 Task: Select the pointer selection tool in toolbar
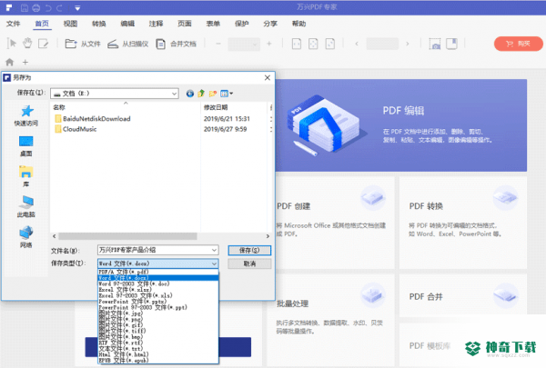pyautogui.click(x=12, y=44)
